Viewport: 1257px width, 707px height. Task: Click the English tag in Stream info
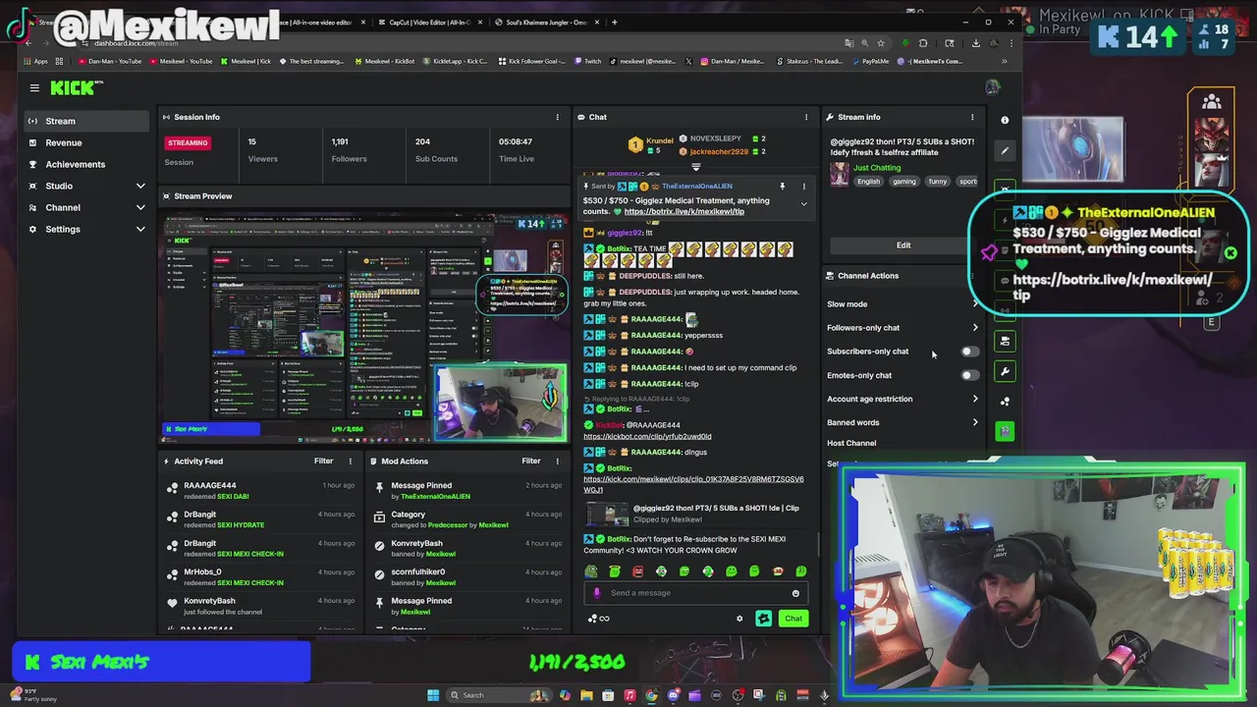click(868, 182)
